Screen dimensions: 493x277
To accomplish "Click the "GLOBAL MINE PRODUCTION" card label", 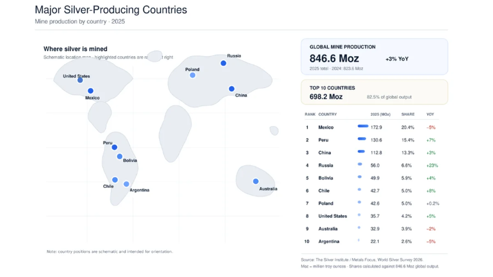I will click(x=343, y=47).
